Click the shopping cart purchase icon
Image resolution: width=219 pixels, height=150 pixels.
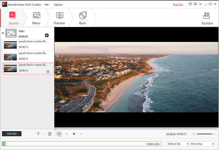pyautogui.click(x=200, y=4)
